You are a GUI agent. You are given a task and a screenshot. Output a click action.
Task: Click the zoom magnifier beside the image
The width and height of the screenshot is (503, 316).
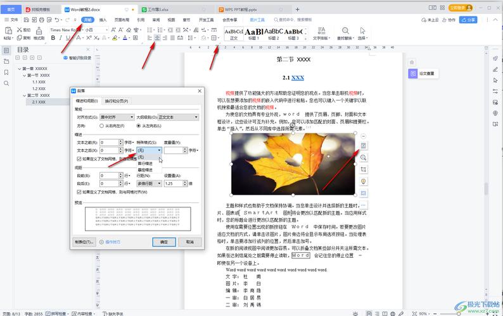tap(363, 157)
